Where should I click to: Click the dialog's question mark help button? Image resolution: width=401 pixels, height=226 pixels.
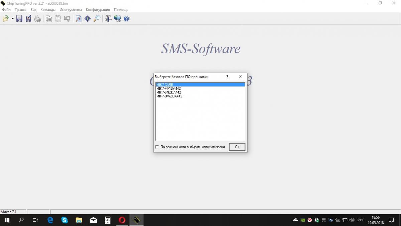click(x=227, y=77)
